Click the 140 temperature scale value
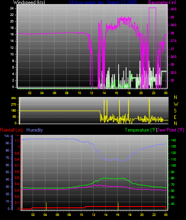 [173, 140]
